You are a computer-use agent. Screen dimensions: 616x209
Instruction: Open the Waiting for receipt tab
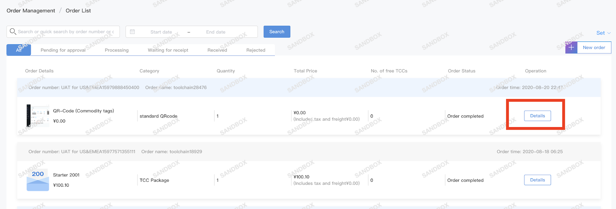(x=168, y=50)
